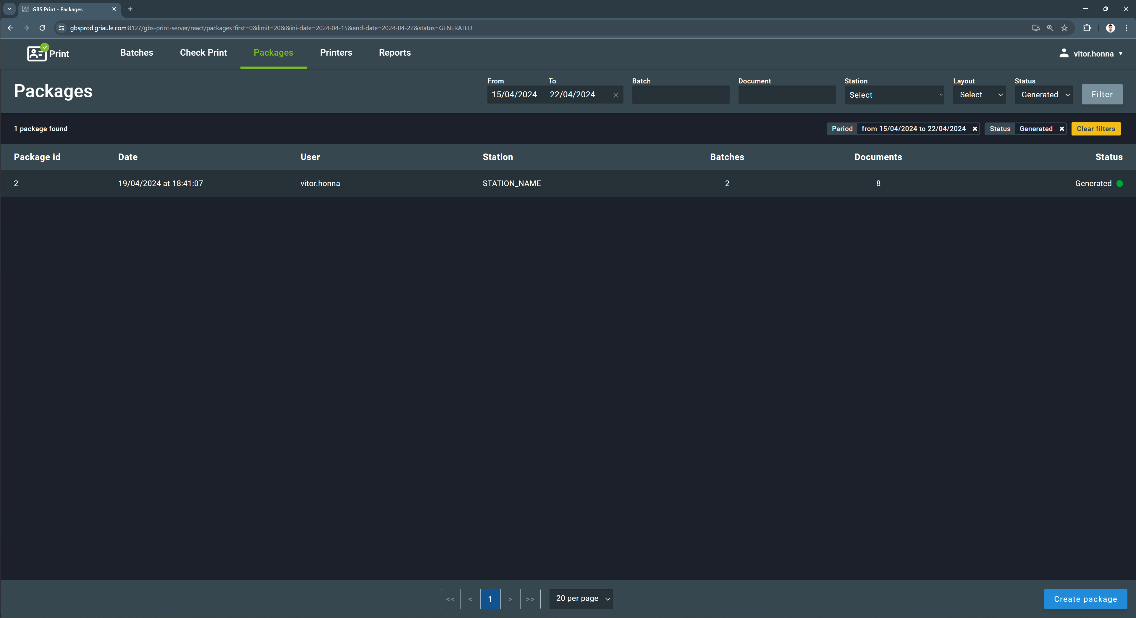This screenshot has height=618, width=1136.
Task: Open the Printers tab
Action: click(336, 52)
